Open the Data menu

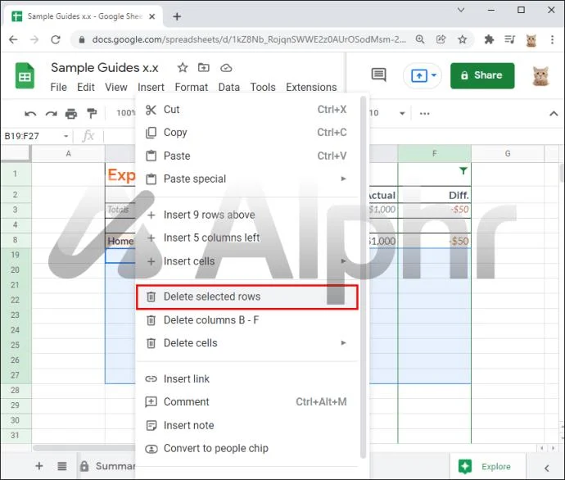pos(228,87)
